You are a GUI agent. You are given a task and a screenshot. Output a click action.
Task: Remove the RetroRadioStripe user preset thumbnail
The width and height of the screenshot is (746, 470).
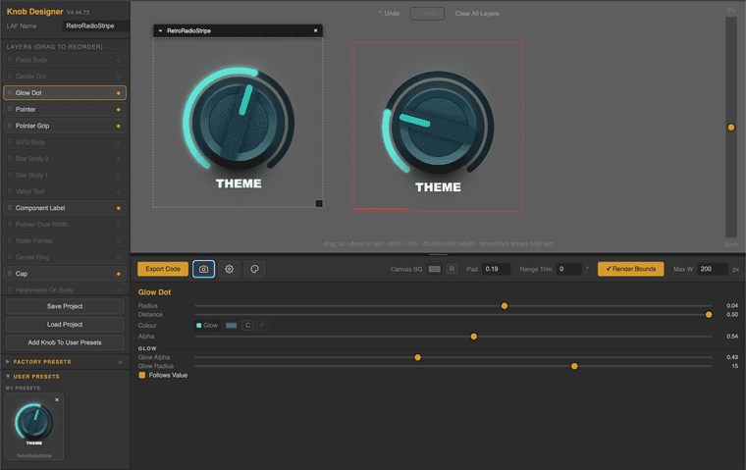[x=57, y=399]
